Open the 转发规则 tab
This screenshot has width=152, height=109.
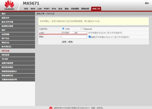pyautogui.click(x=75, y=9)
